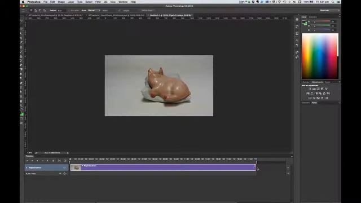This screenshot has height=203, width=361.
Task: Toggle audio playback mute in timeline controls
Action: pyautogui.click(x=48, y=161)
